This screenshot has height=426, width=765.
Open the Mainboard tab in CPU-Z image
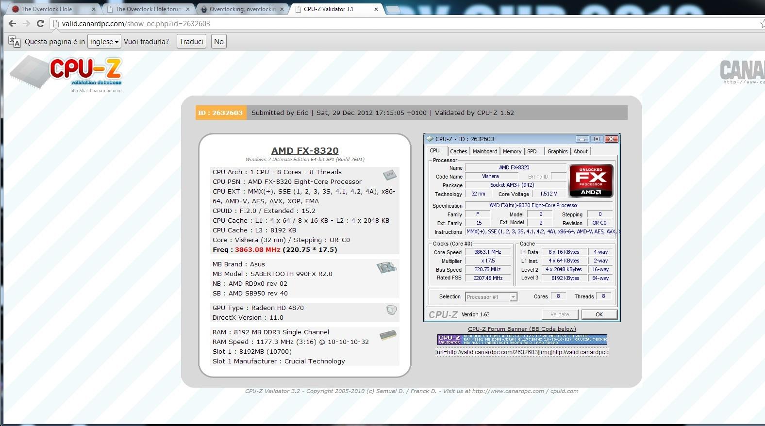[485, 151]
